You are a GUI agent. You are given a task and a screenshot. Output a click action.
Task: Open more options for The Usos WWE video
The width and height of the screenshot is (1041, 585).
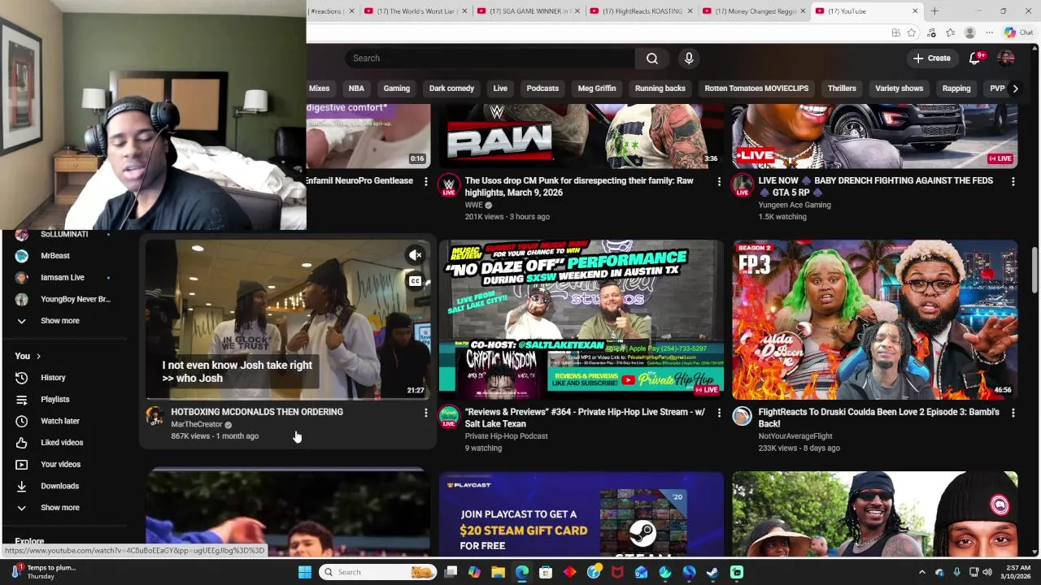(x=719, y=182)
